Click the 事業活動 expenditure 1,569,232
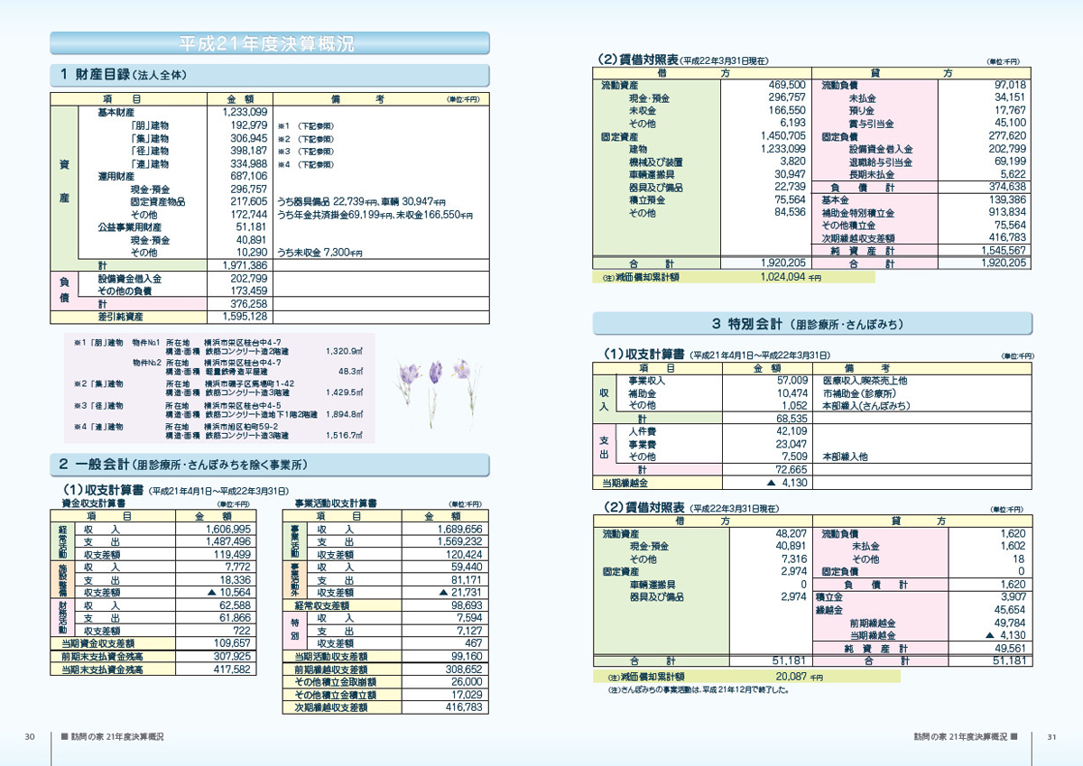The width and height of the screenshot is (1083, 766). coord(459,542)
